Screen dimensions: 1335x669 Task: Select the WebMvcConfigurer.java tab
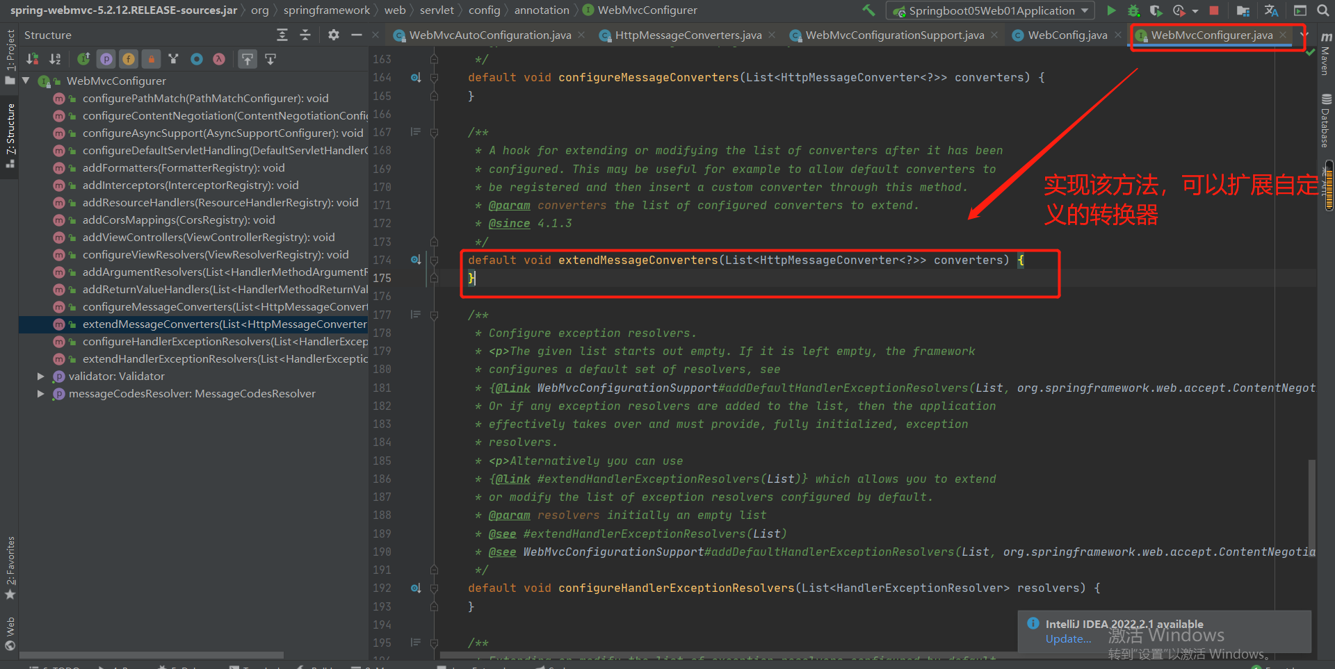click(x=1212, y=35)
